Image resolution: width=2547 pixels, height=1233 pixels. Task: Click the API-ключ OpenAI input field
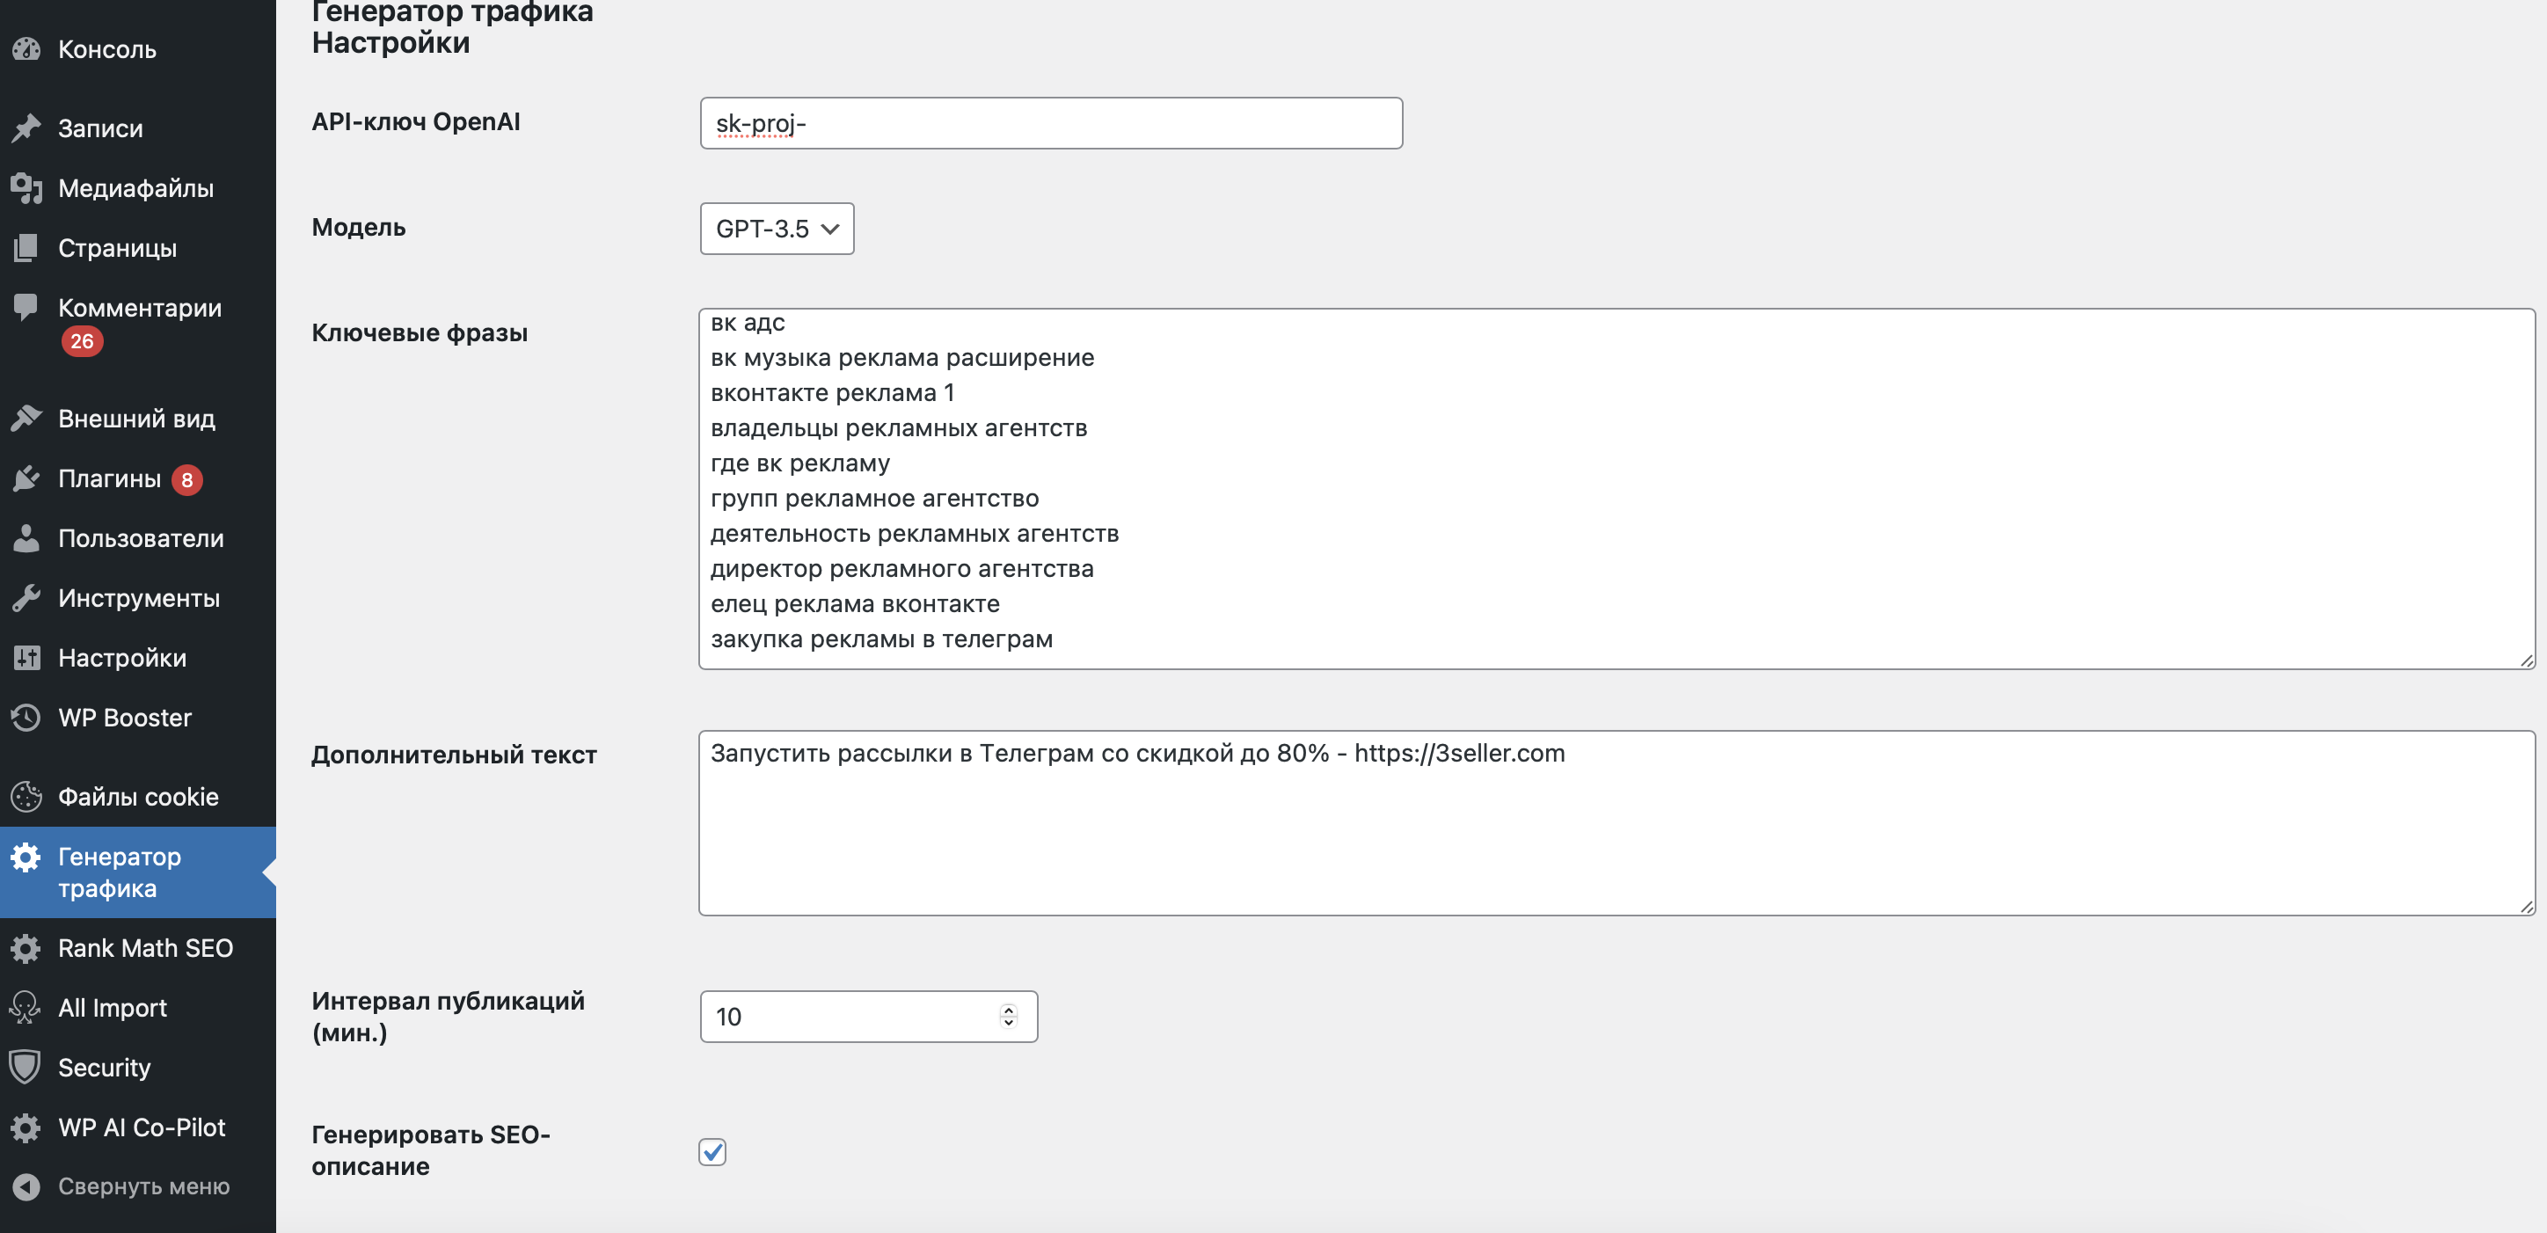point(1051,122)
